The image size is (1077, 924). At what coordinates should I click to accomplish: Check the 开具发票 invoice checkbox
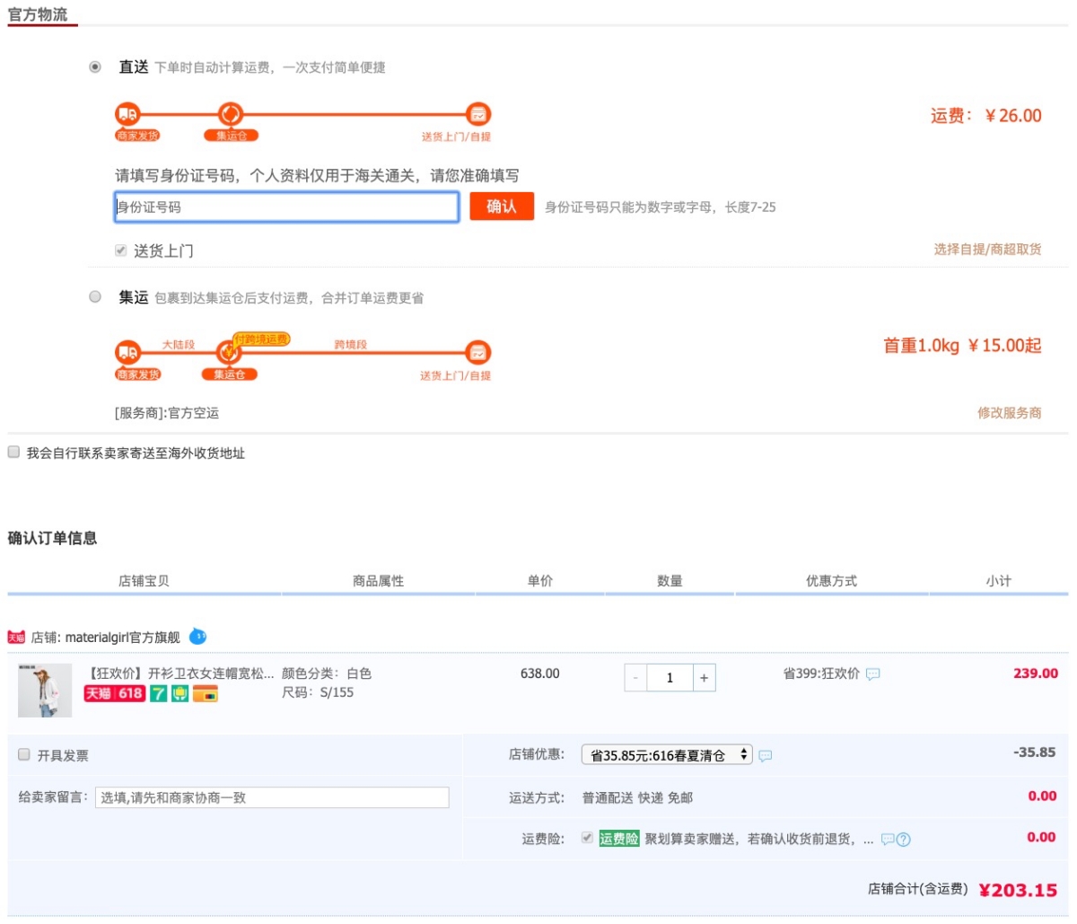(x=24, y=755)
